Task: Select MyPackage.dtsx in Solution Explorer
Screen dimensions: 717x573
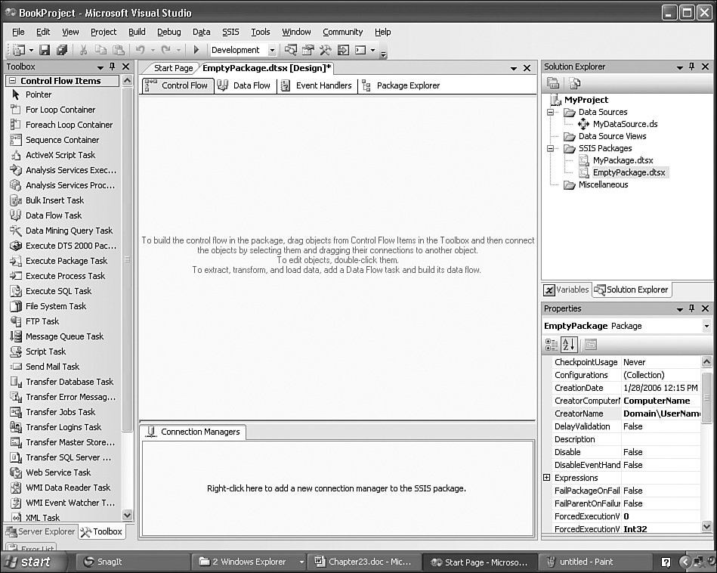Action: point(623,161)
